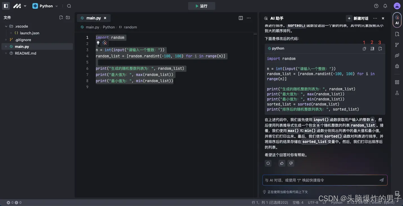Regenerate the AI assistant response

268,163
